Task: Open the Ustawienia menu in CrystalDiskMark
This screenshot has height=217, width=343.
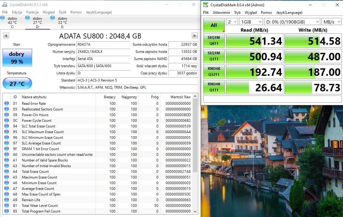Action: coord(221,13)
